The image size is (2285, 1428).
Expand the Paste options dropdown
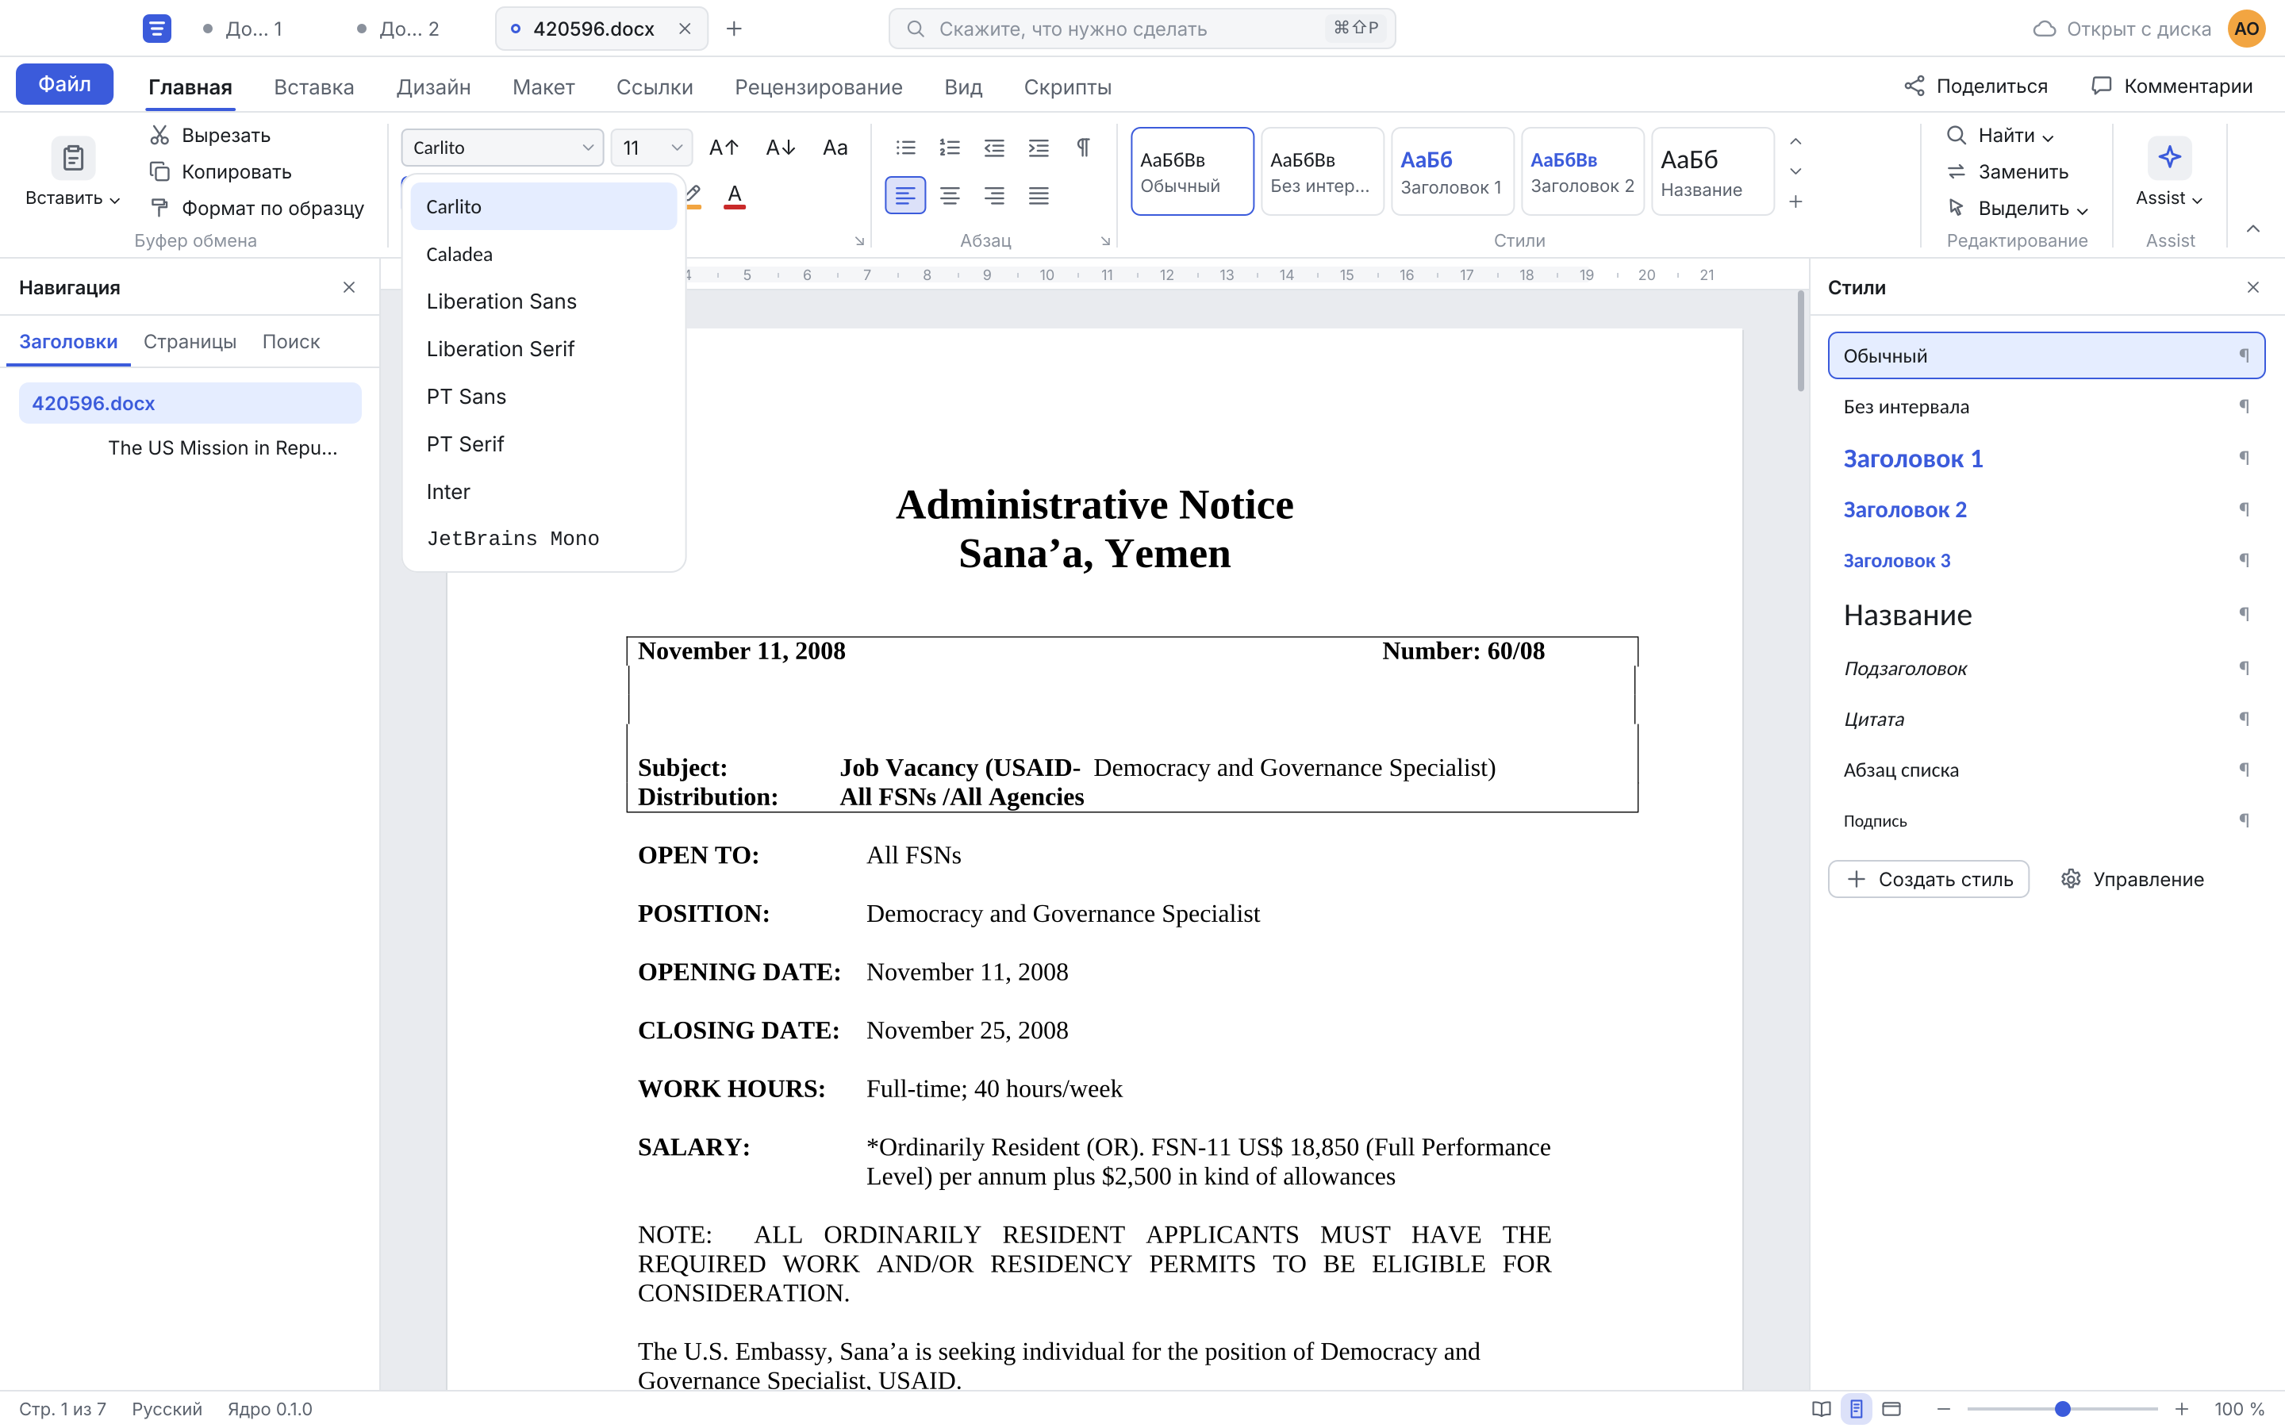click(73, 198)
